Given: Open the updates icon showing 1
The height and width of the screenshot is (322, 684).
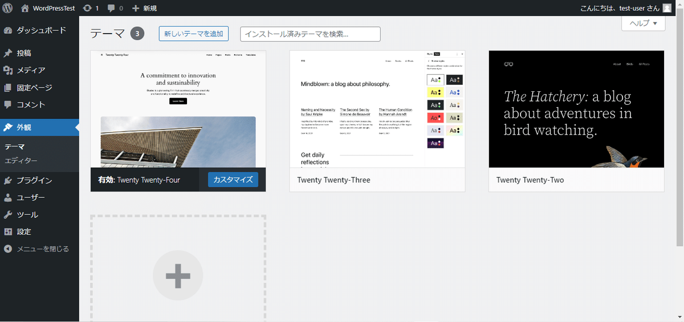Looking at the screenshot, I should pos(87,8).
